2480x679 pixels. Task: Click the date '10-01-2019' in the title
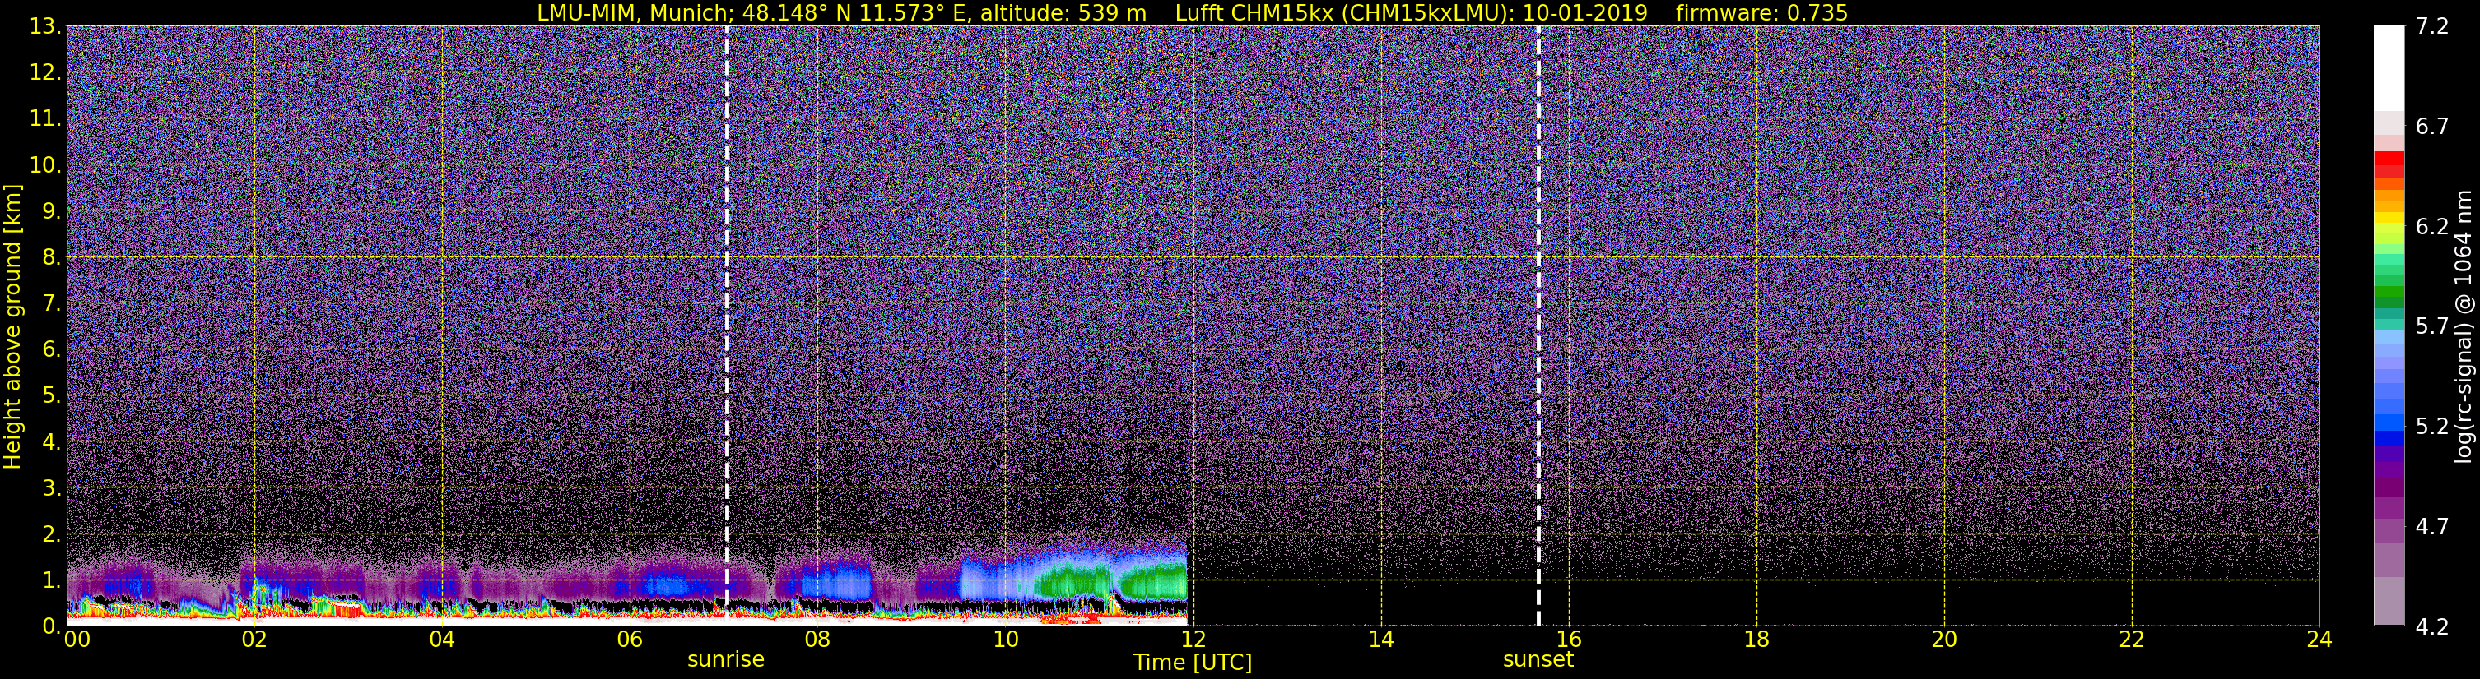coord(1585,12)
